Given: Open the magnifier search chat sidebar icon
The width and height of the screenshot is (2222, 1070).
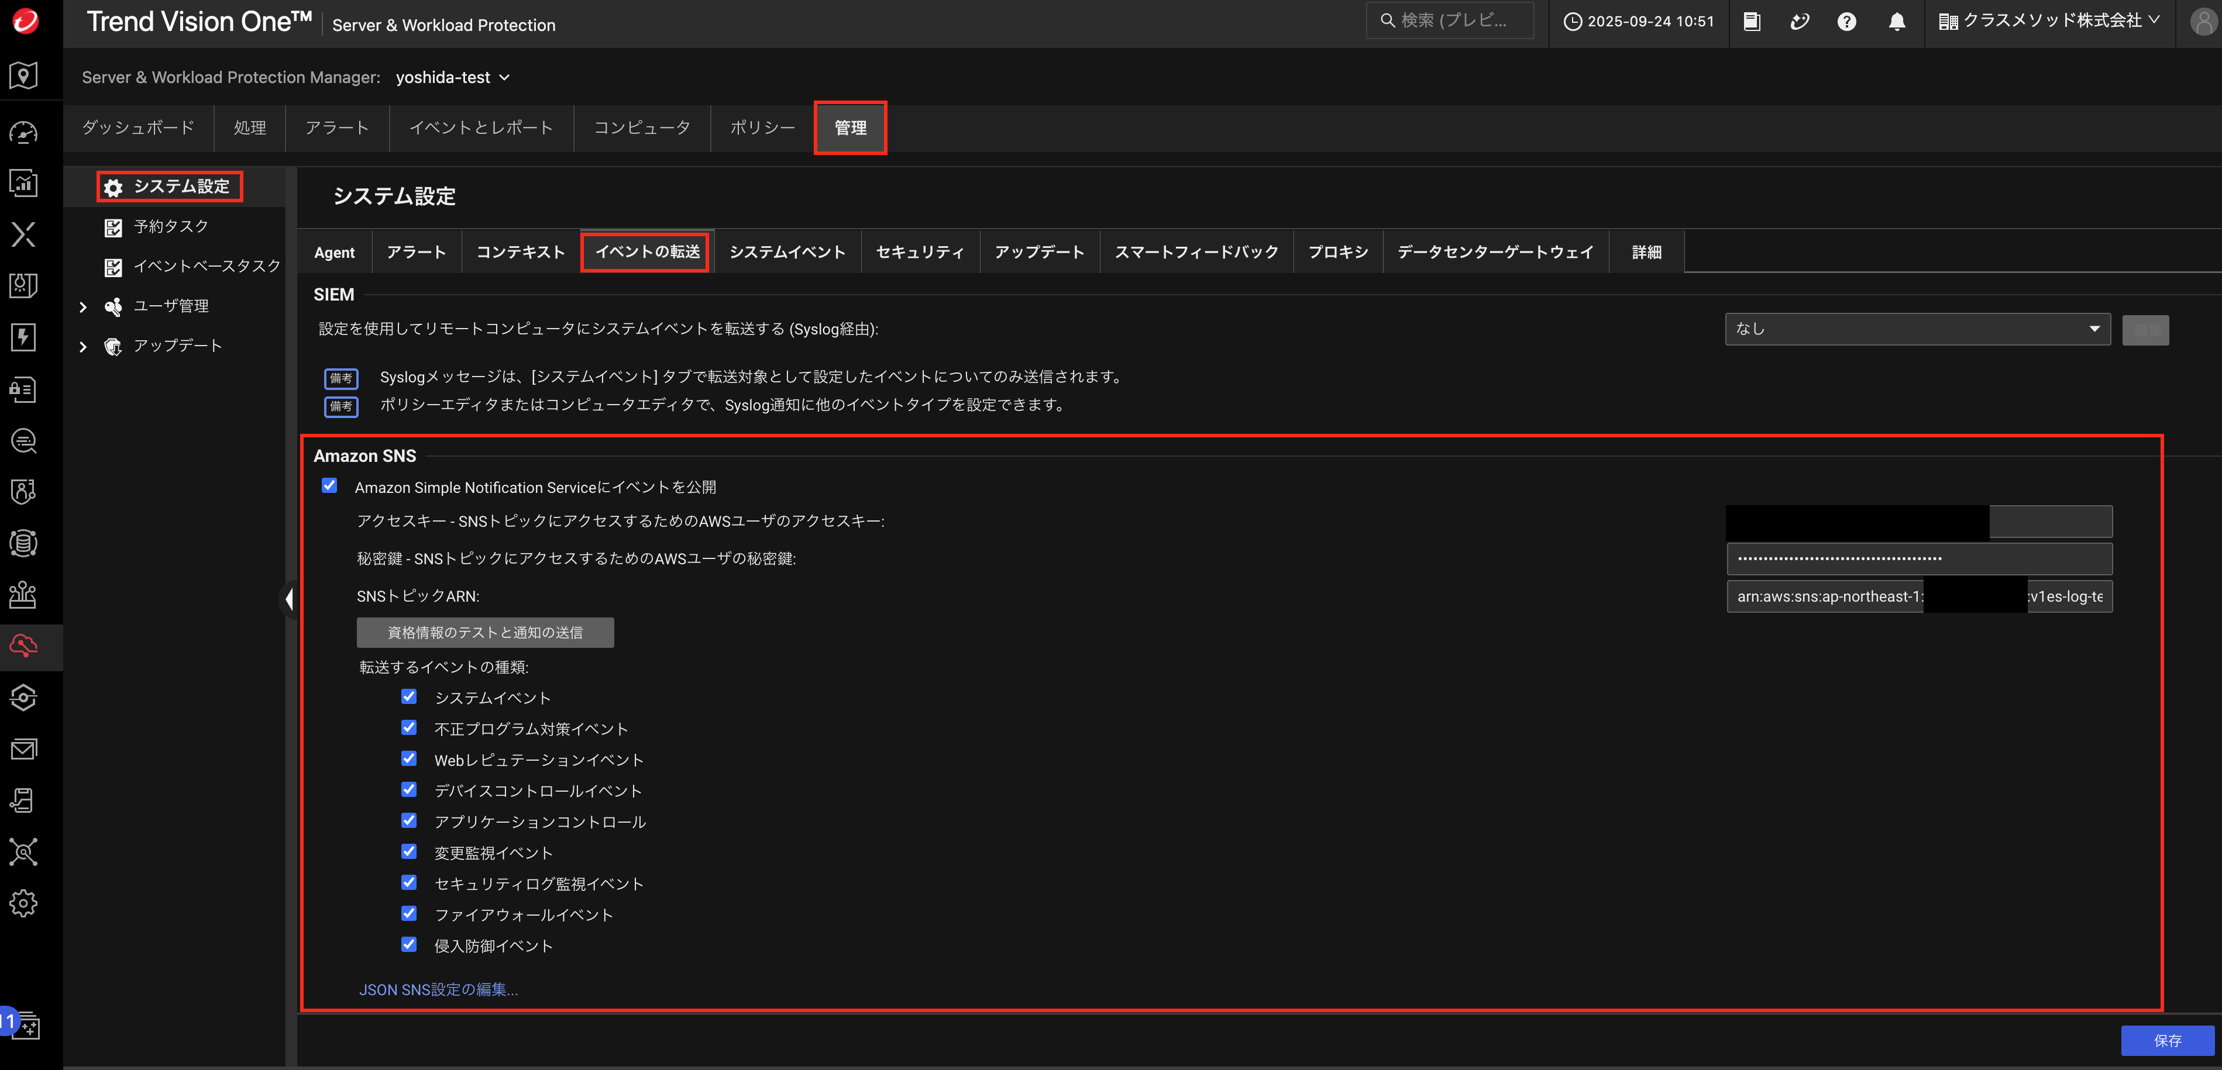Looking at the screenshot, I should tap(23, 441).
